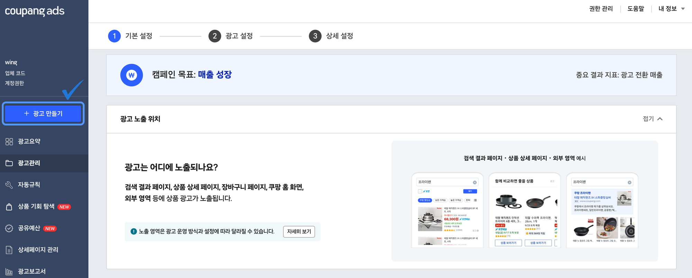Click the plus icon in 광고 만들기
Viewport: 692px width, 278px height.
tap(27, 113)
